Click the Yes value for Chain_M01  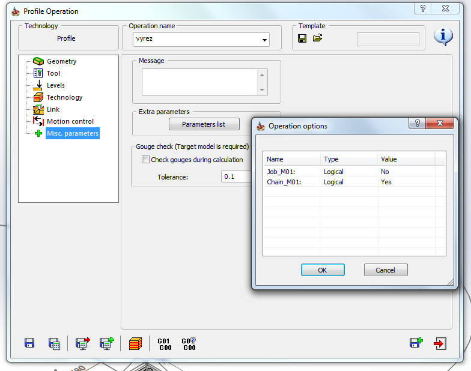386,182
